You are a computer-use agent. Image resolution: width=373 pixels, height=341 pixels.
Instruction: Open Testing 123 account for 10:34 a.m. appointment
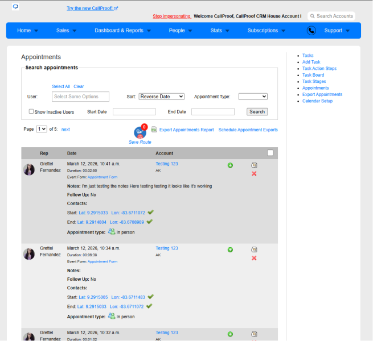[x=167, y=248]
